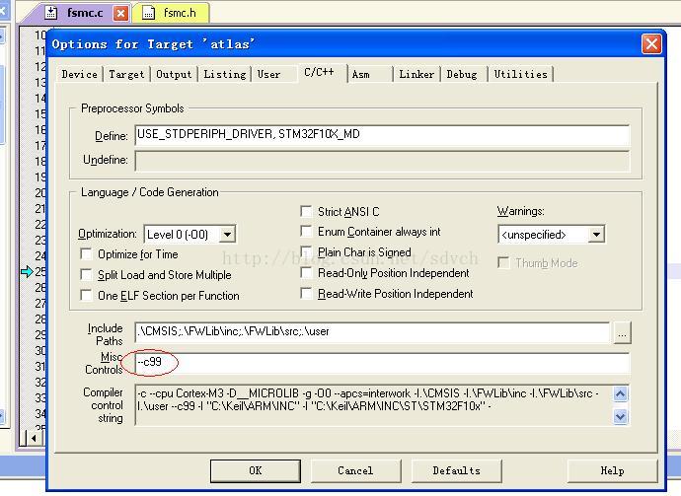This screenshot has height=496, width=681.
Task: Close the fsmc.c file tab
Action: [x=120, y=13]
